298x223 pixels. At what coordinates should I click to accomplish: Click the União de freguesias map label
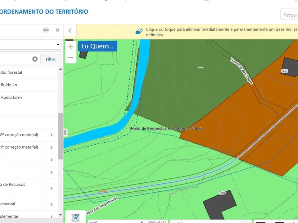pos(166,128)
